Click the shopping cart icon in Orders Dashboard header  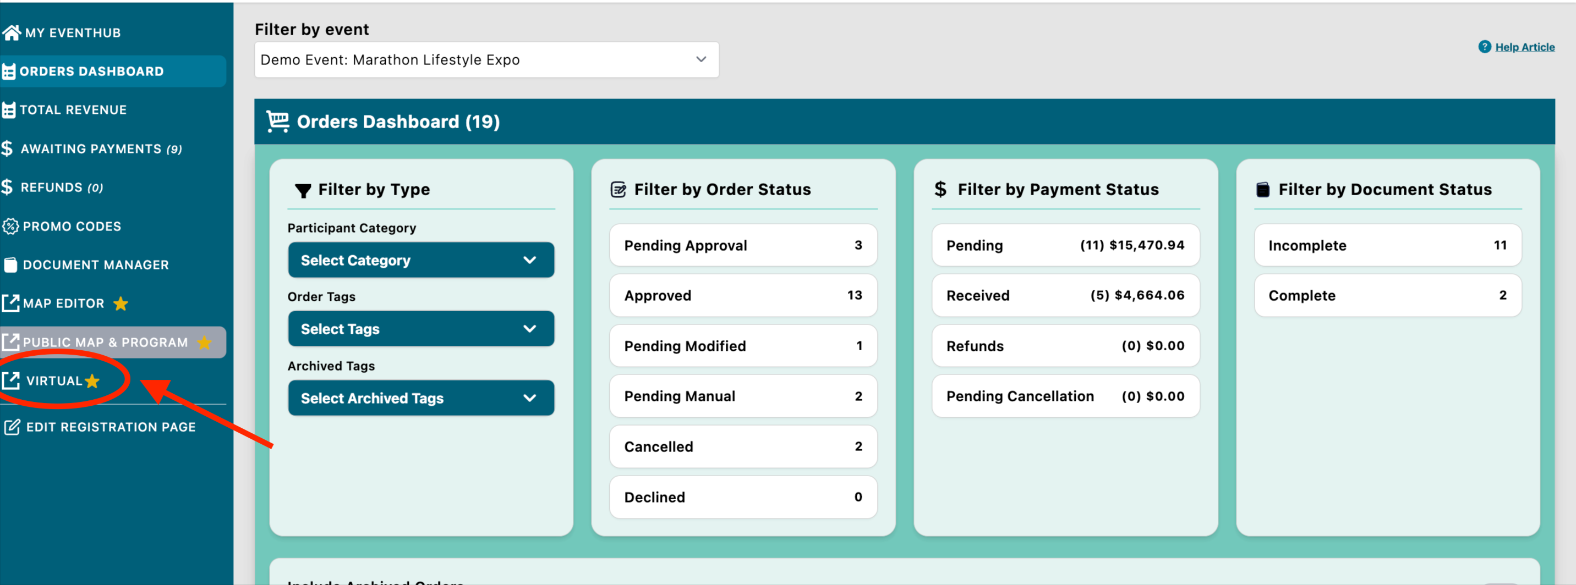click(x=277, y=122)
